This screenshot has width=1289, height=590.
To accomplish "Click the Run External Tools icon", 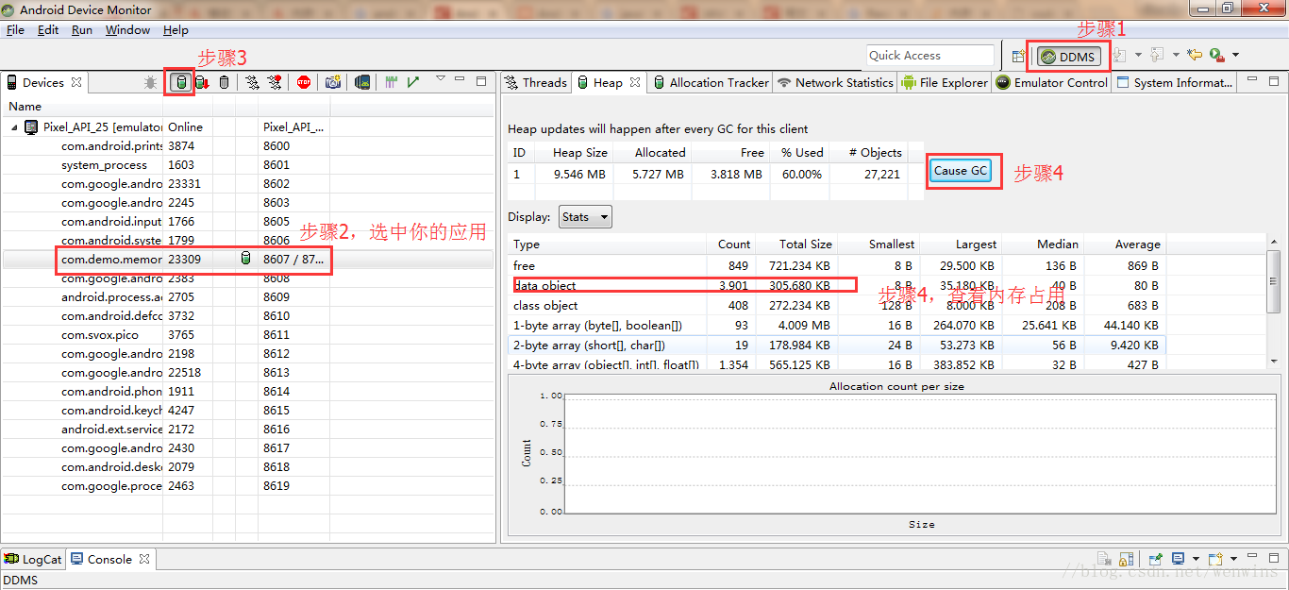I will 1216,56.
